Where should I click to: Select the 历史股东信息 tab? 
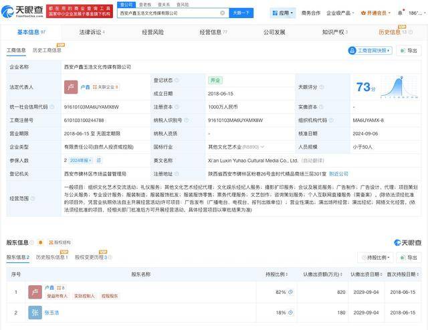tap(51, 257)
